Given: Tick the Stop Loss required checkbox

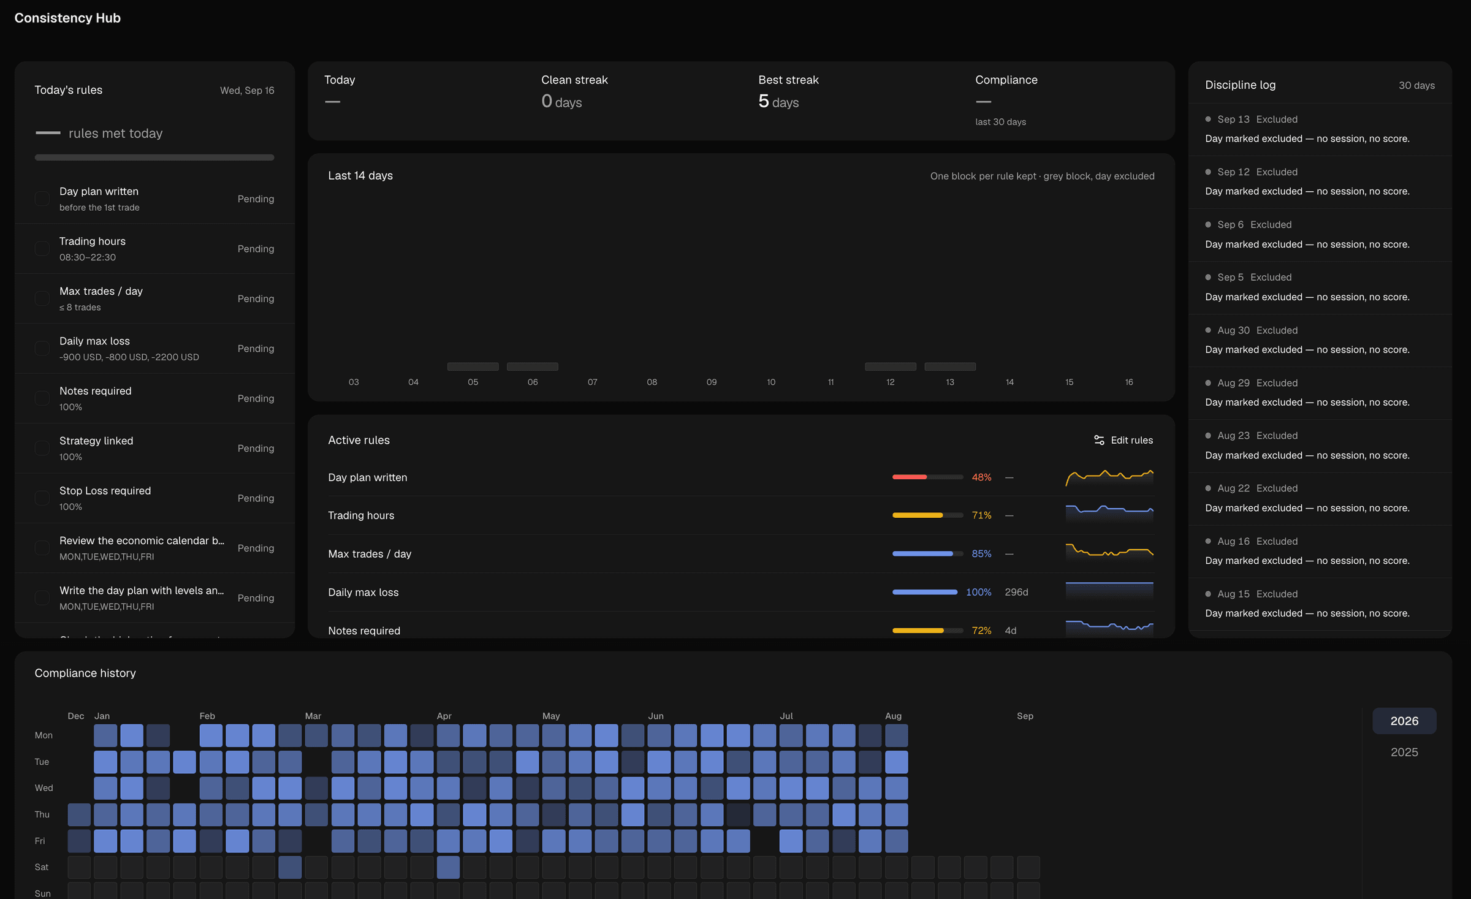Looking at the screenshot, I should 42,498.
